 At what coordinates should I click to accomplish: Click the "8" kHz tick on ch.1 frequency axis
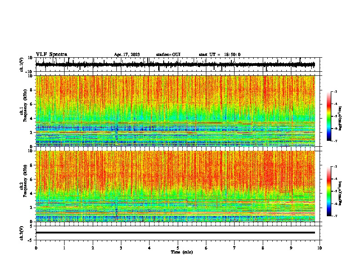pyautogui.click(x=31, y=90)
